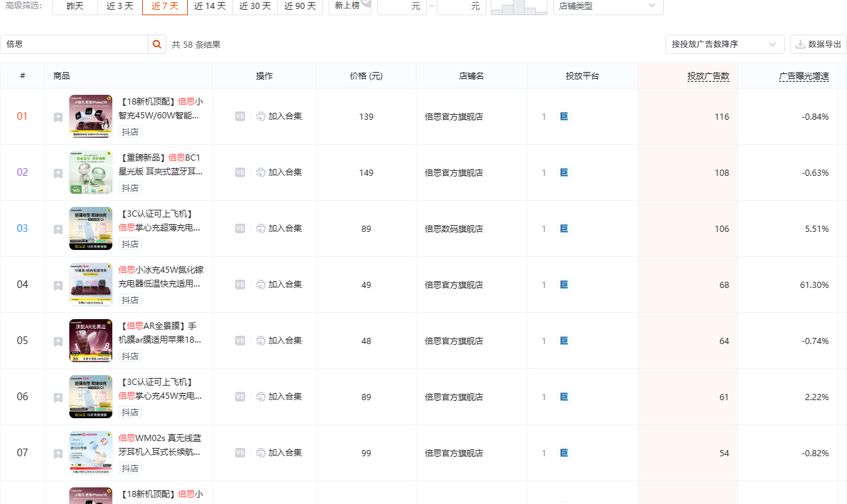Select the 近 90 天 time range tab
847x504 pixels.
tap(300, 6)
